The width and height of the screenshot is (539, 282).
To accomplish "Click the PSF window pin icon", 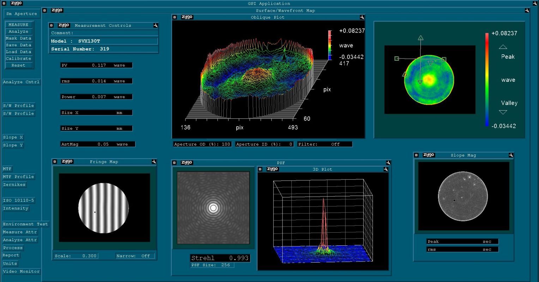I will click(388, 163).
